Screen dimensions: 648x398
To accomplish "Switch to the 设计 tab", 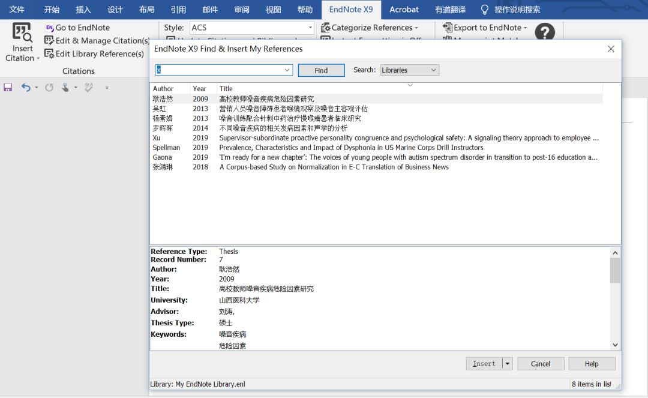I will click(115, 10).
